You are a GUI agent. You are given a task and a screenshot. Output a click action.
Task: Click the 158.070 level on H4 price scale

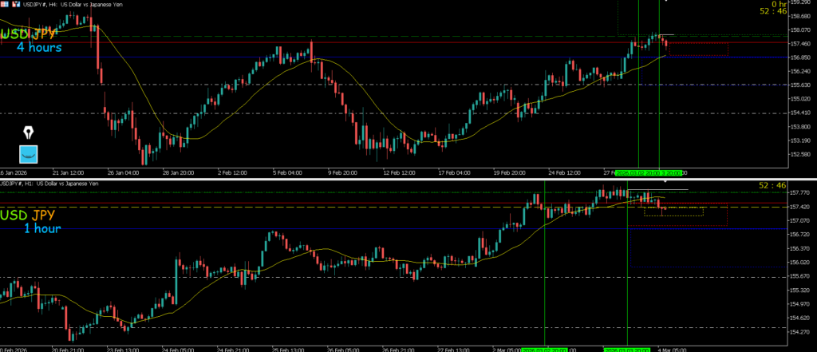click(x=798, y=30)
